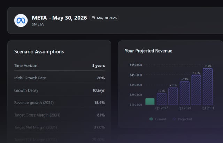223x143 pixels.
Task: Select the Growth Decay label
Action: 26,90
